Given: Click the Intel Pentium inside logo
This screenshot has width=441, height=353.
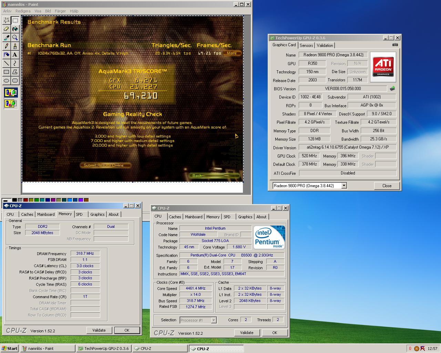Looking at the screenshot, I should point(269,237).
